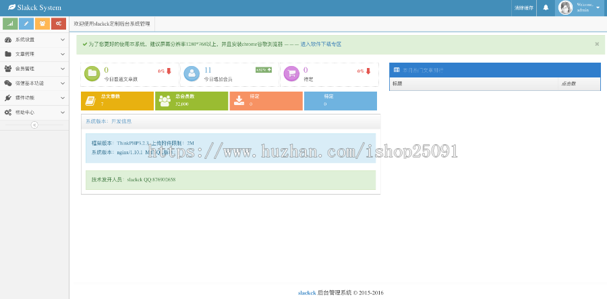607x299 pixels.
Task: Click the 清除缓存 button in header
Action: coord(524,7)
